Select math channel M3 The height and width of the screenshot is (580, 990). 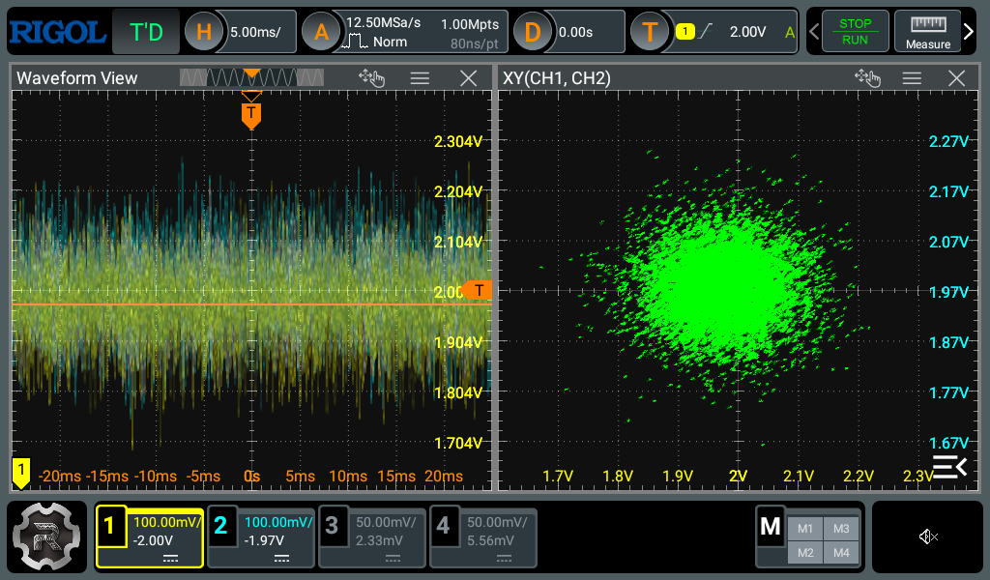pyautogui.click(x=841, y=529)
